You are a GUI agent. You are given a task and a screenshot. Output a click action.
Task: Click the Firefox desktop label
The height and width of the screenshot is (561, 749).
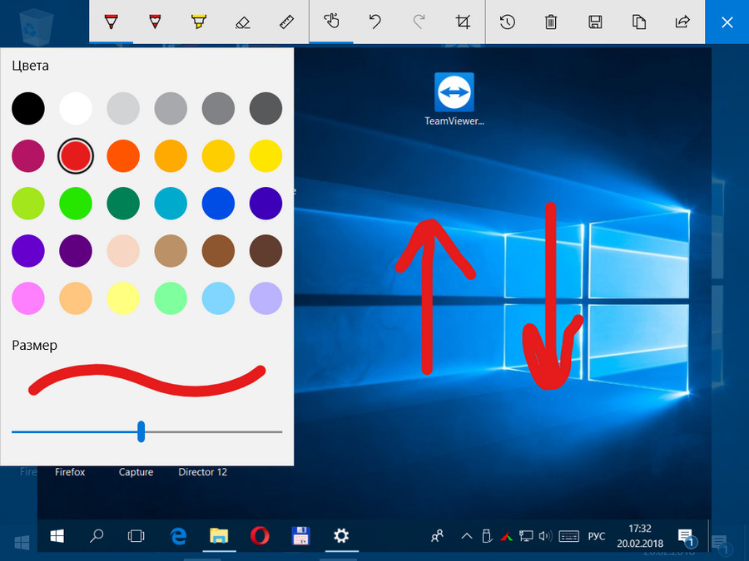70,472
